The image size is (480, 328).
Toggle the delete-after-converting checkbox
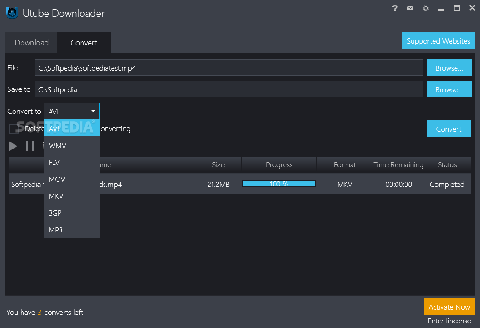[14, 129]
